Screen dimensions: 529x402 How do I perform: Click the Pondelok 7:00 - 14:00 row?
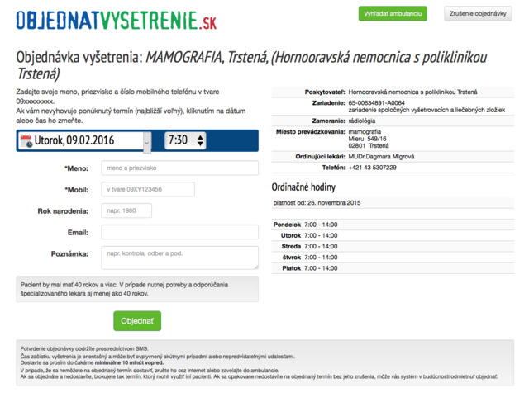(393, 225)
